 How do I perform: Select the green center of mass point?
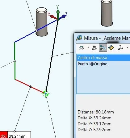pos(46,94)
